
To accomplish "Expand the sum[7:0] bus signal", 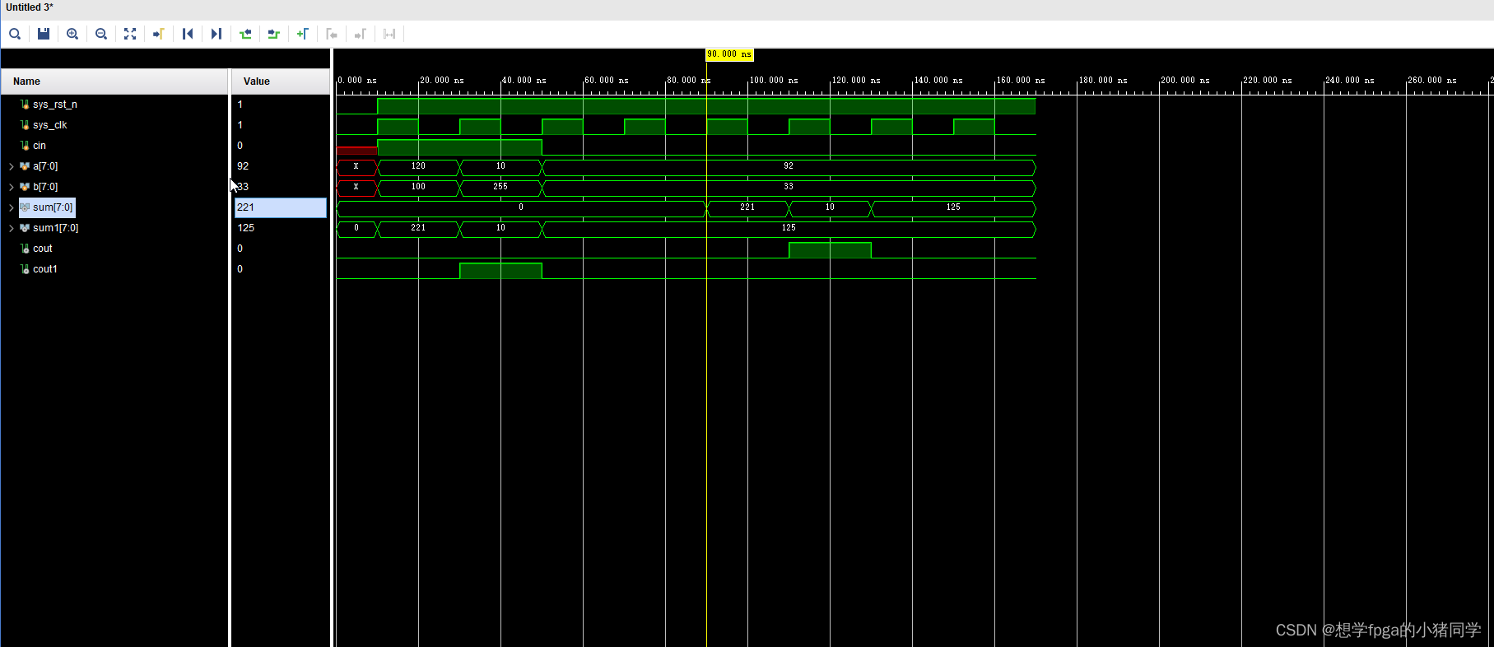I will 11,207.
